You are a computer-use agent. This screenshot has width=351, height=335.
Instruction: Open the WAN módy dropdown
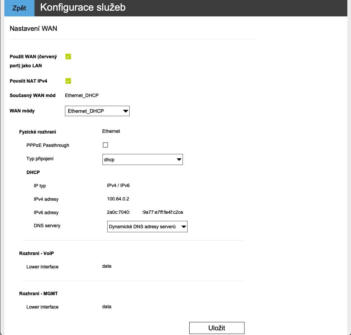(x=97, y=111)
